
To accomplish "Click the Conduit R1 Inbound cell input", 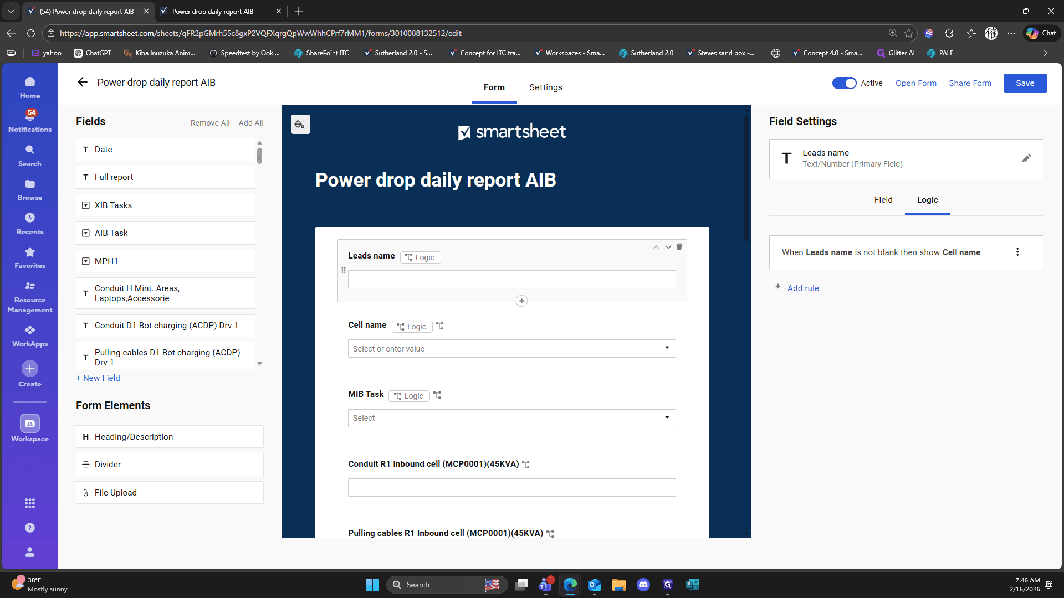I will [512, 488].
